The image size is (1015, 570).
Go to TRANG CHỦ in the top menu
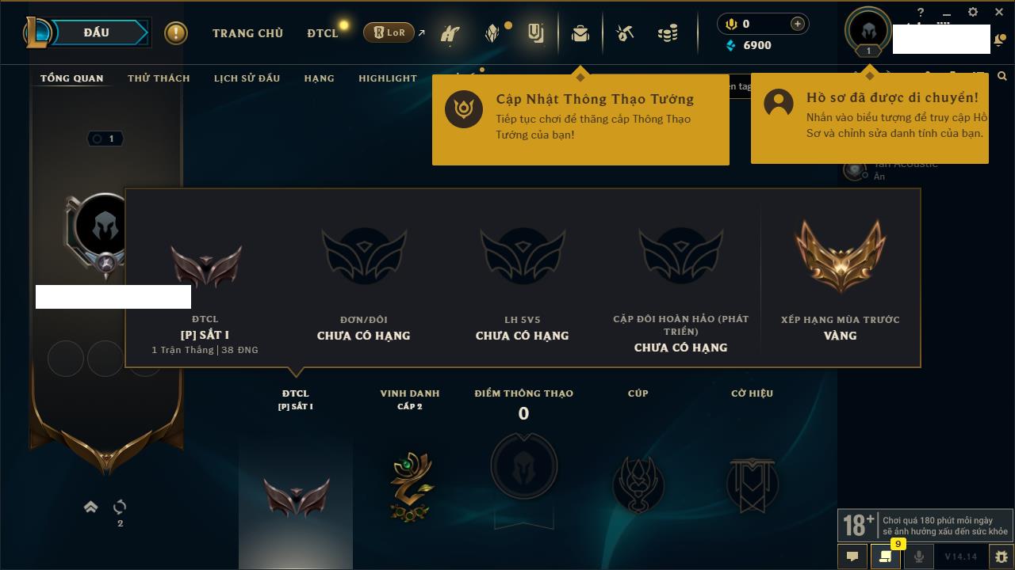click(x=247, y=33)
